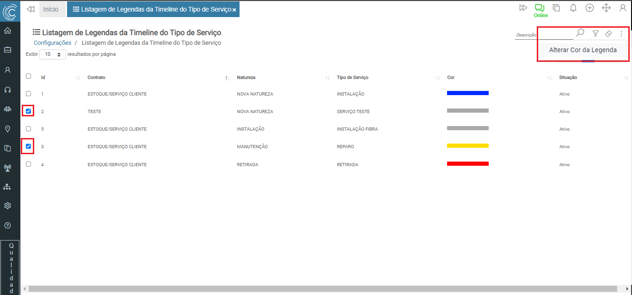Open the filter funnel icon
The height and width of the screenshot is (295, 632).
[x=595, y=33]
